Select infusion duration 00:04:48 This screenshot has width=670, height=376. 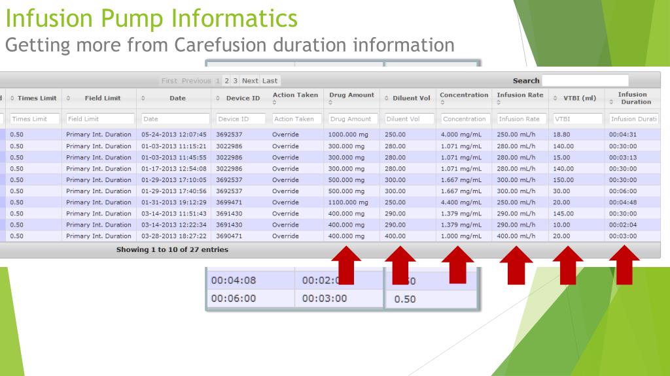(x=623, y=202)
